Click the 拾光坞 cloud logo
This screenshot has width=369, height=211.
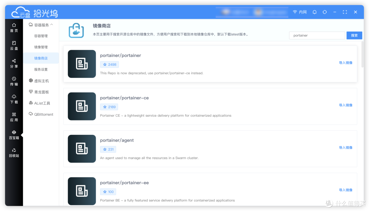tap(35, 13)
